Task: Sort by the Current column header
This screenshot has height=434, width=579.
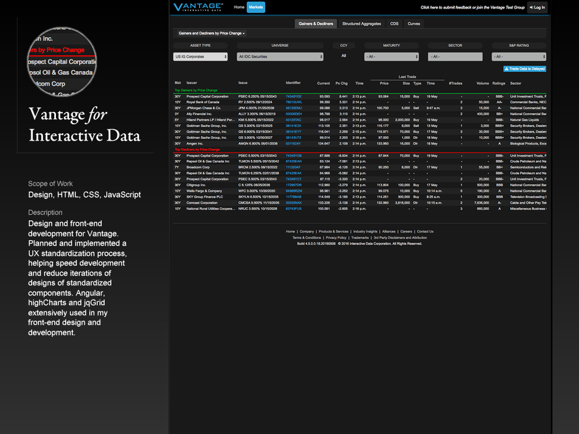Action: point(323,84)
